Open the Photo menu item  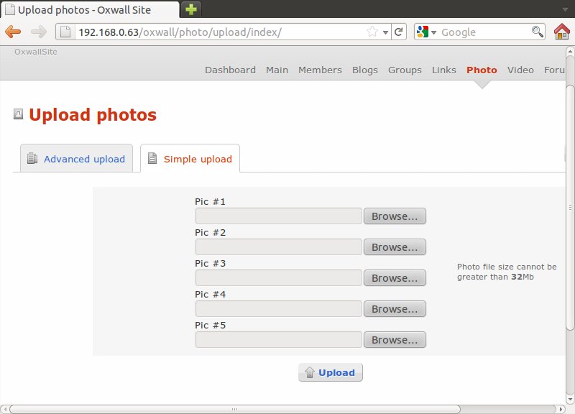(x=482, y=70)
